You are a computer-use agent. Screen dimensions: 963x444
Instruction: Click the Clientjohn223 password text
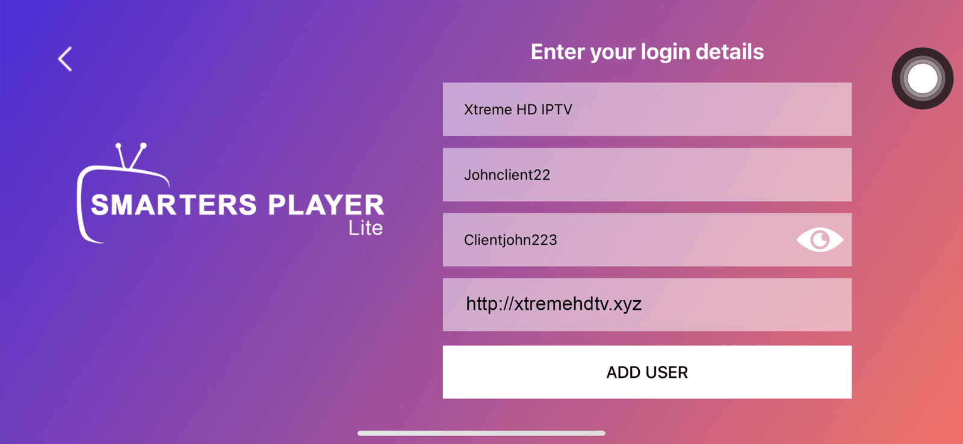tap(510, 240)
